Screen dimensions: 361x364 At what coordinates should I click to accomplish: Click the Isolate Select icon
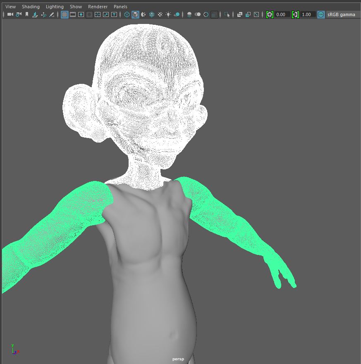coord(228,14)
